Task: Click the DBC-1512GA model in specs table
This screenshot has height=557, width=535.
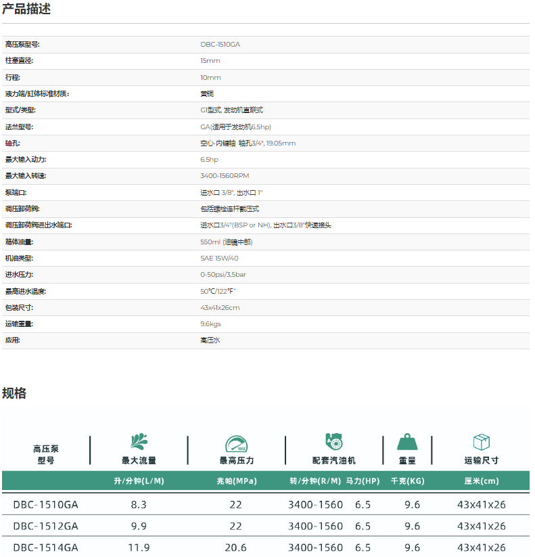Action: coord(46,526)
